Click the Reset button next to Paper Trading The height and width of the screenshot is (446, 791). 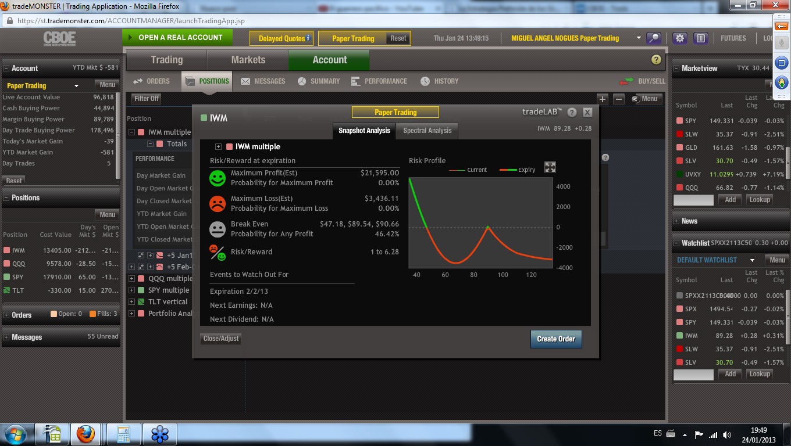(398, 38)
